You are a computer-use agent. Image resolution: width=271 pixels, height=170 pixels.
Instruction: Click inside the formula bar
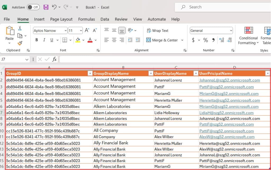(165, 59)
